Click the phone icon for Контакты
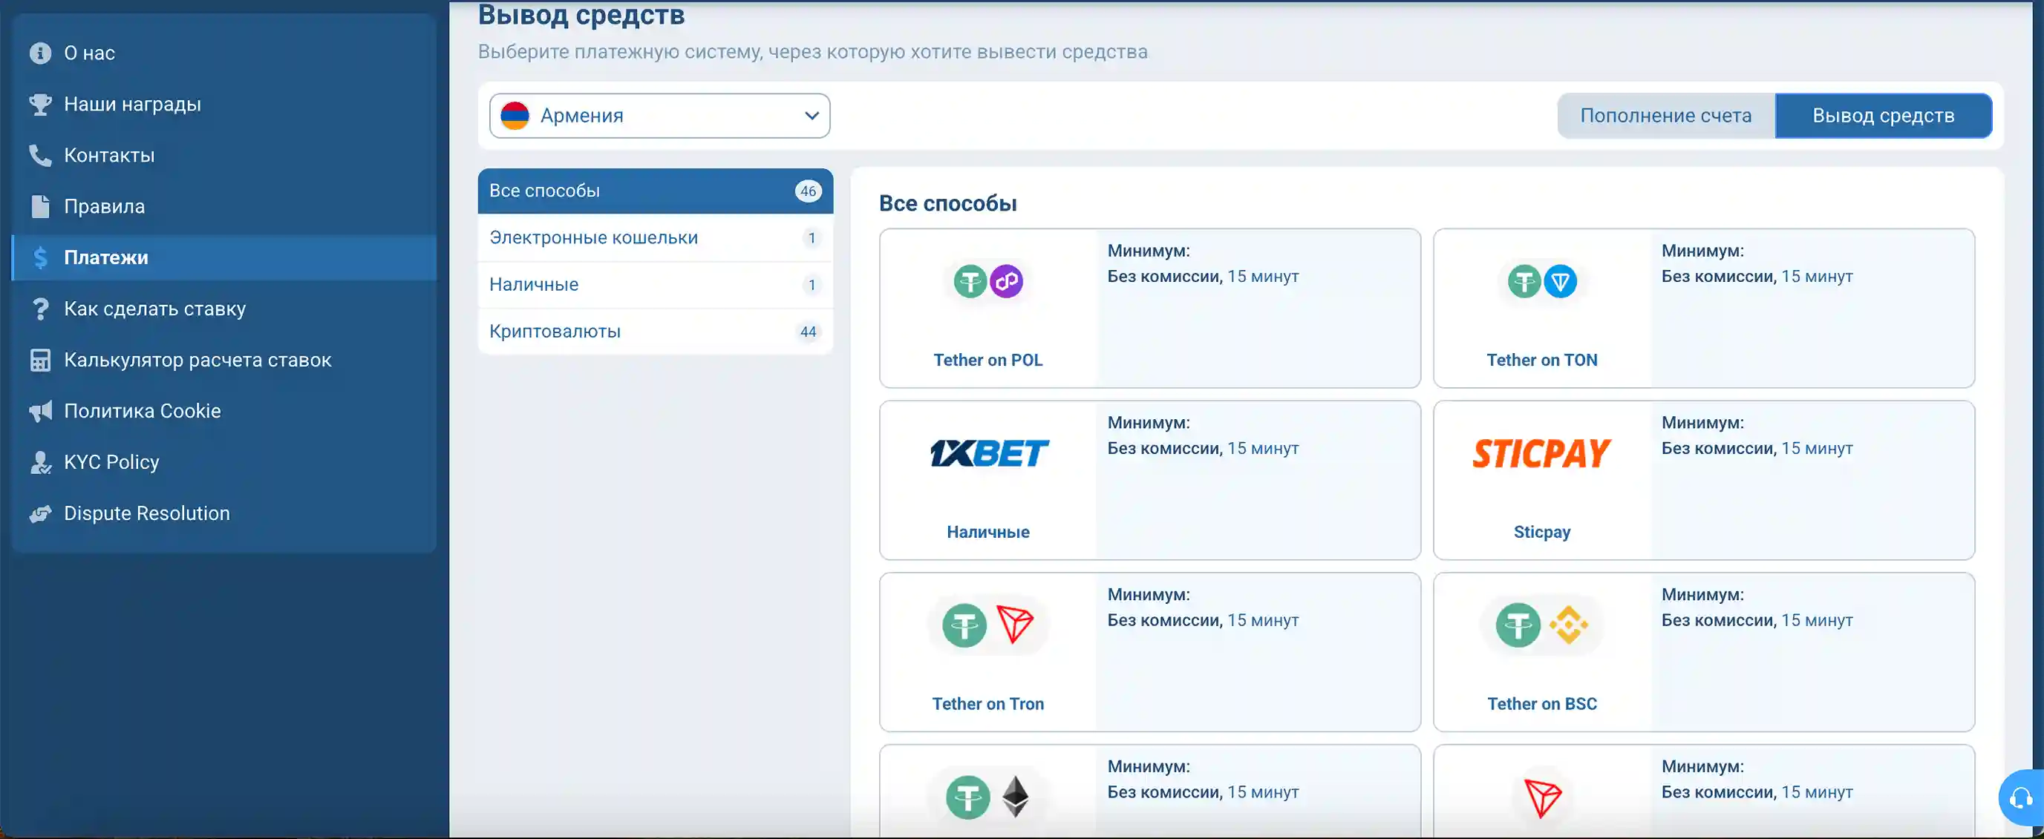 point(39,154)
